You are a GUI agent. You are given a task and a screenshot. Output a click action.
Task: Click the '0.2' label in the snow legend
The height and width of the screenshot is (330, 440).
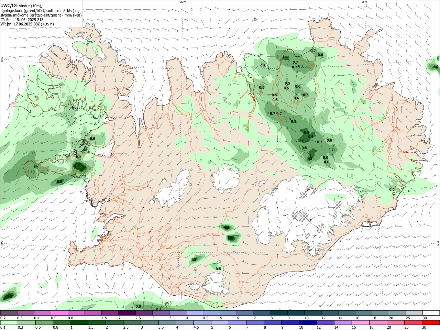(x=3, y=318)
